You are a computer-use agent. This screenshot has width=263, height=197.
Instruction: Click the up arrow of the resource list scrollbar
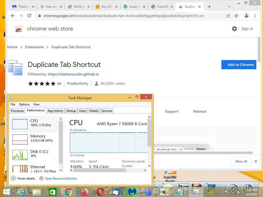click(x=61, y=119)
